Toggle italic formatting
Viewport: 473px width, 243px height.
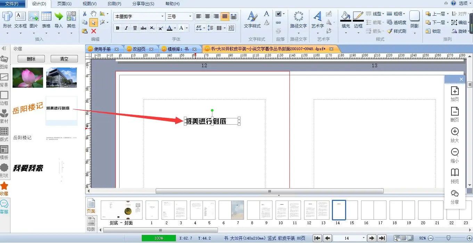(x=126, y=28)
